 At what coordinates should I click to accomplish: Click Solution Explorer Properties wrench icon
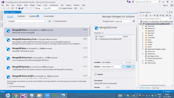[167, 16]
